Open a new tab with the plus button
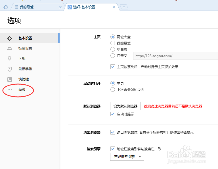Image resolution: width=218 pixels, height=169 pixels. 124,7
